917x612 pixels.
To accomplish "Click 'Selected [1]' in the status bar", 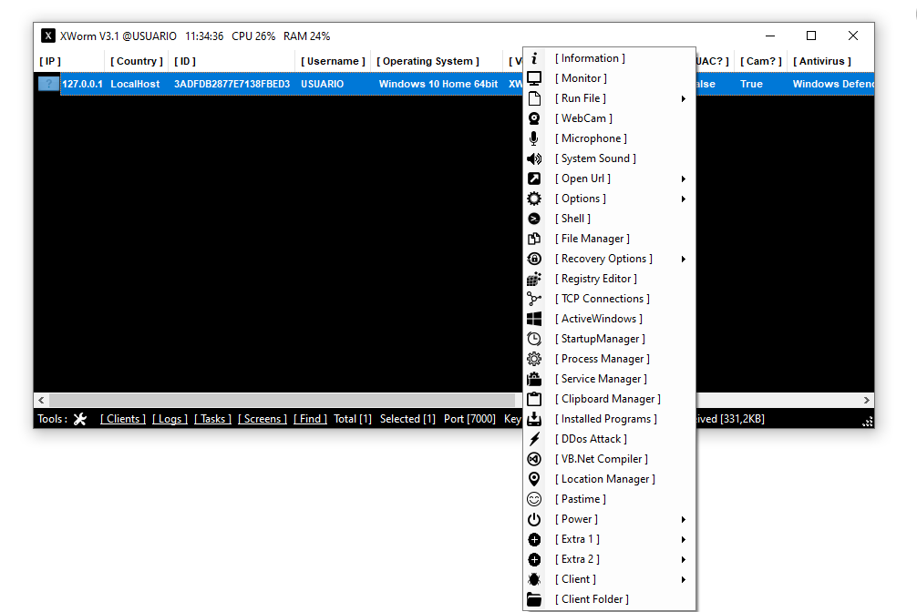I will [x=407, y=419].
